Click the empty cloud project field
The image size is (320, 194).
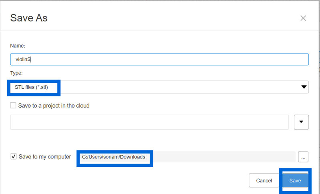[149, 122]
